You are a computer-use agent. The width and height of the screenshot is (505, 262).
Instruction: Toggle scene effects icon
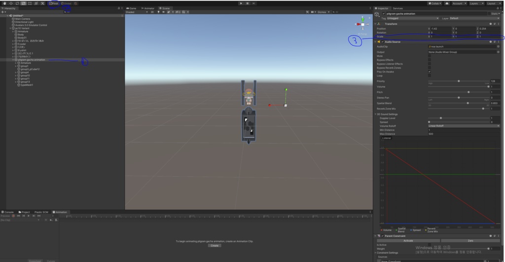[x=169, y=12]
